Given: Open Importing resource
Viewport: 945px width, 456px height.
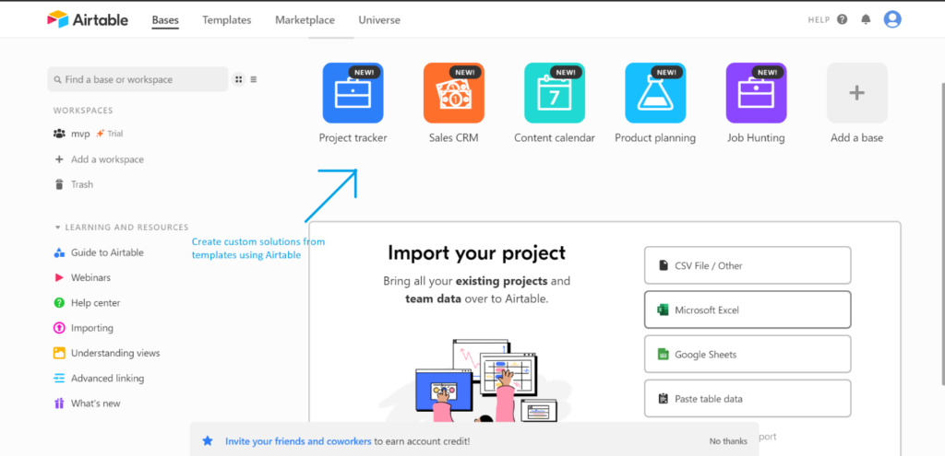Looking at the screenshot, I should 92,329.
